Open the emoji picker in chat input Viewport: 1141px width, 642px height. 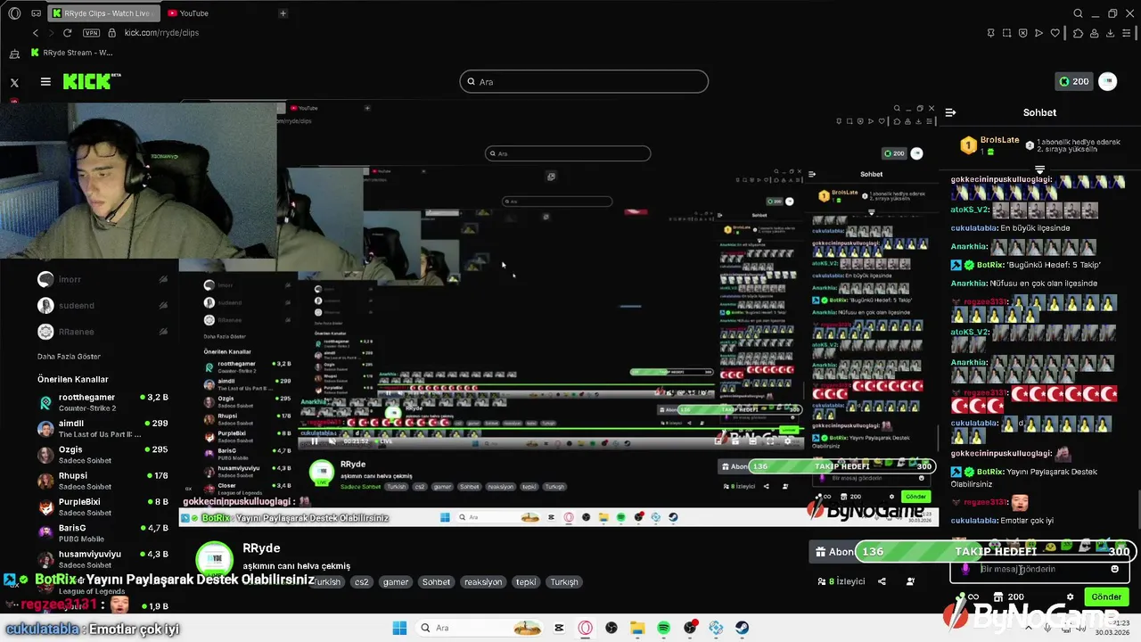coord(1114,569)
